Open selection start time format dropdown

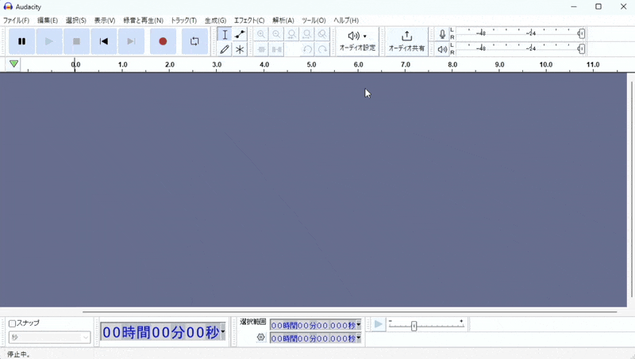pos(359,325)
